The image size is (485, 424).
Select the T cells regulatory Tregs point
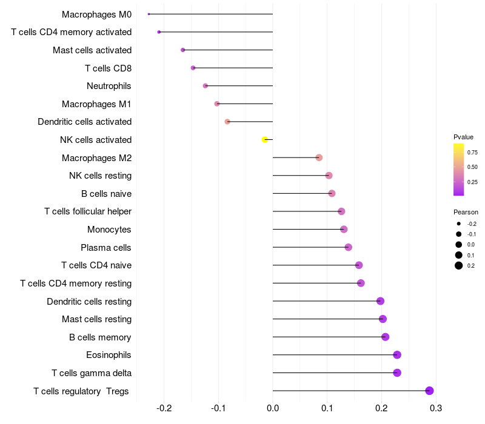pos(429,391)
